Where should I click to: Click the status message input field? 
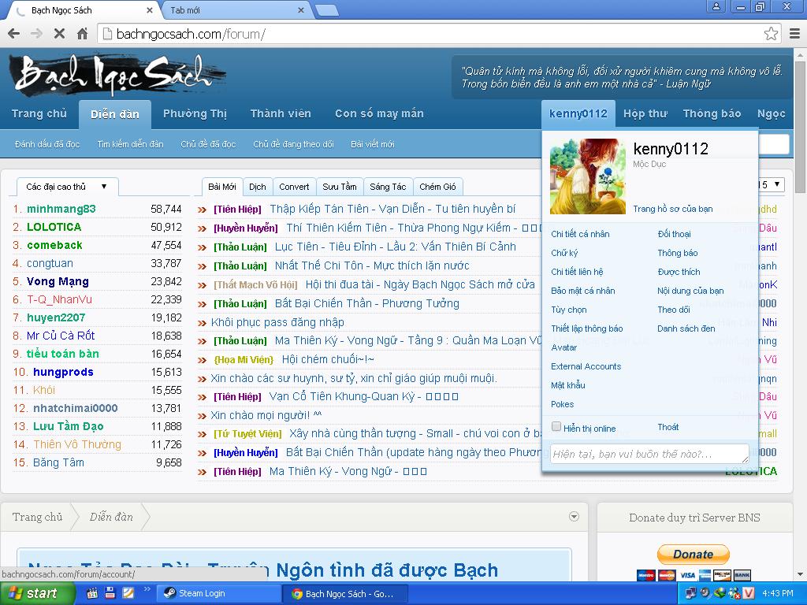[x=649, y=454]
